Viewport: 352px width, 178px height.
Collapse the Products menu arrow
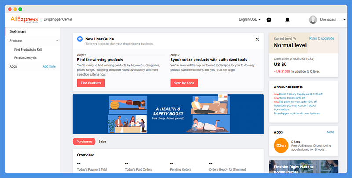[x=57, y=41]
